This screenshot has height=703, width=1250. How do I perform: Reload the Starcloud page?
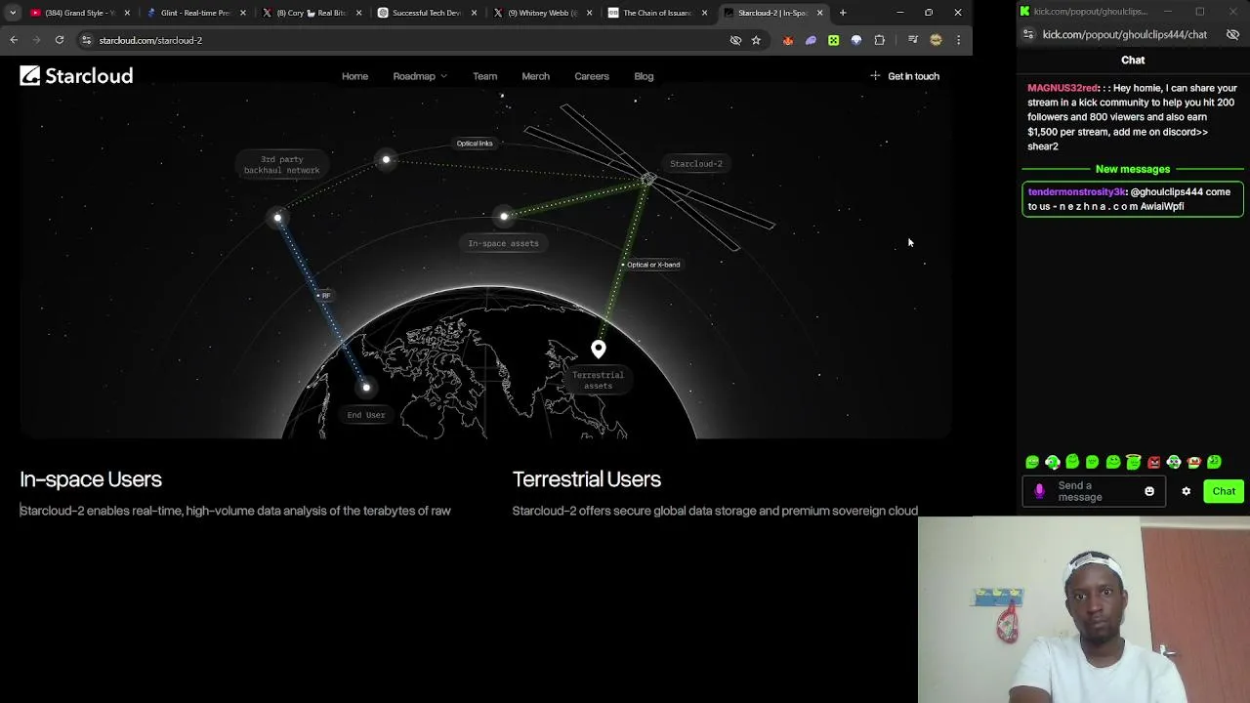[60, 40]
